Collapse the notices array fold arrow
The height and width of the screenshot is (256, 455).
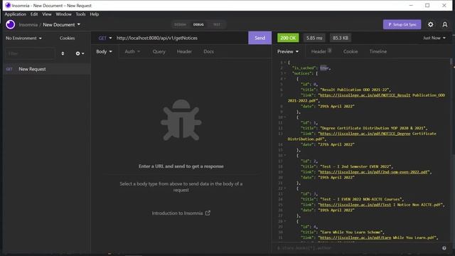point(284,73)
